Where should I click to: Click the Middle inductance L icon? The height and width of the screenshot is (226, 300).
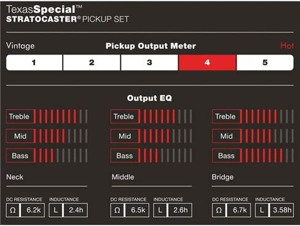[x=160, y=210]
